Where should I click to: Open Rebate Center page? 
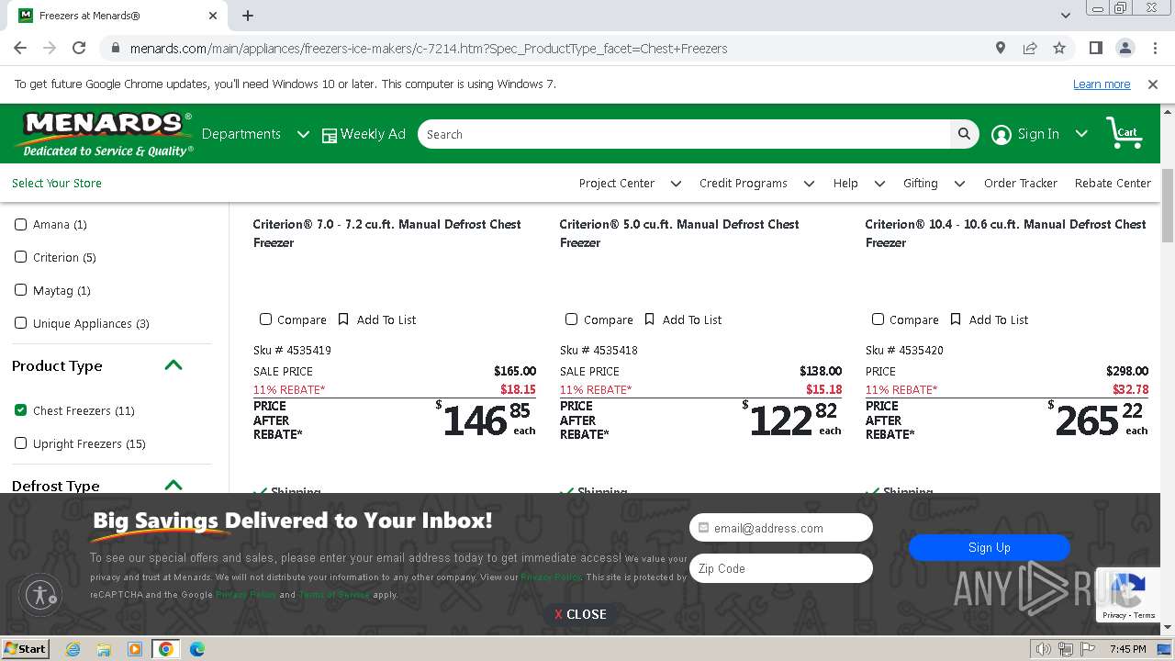pyautogui.click(x=1113, y=183)
